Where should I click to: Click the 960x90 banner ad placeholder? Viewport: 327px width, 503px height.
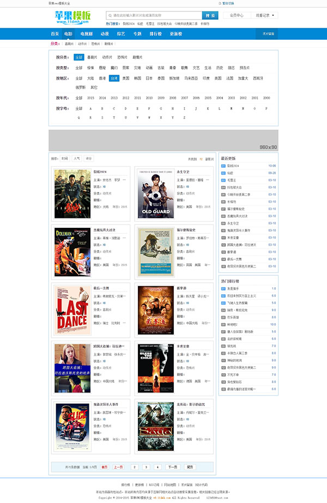pyautogui.click(x=163, y=141)
